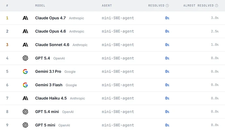The width and height of the screenshot is (225, 131).
Task: Open the Gemini 3.1 Pro model name
Action: (x=48, y=72)
